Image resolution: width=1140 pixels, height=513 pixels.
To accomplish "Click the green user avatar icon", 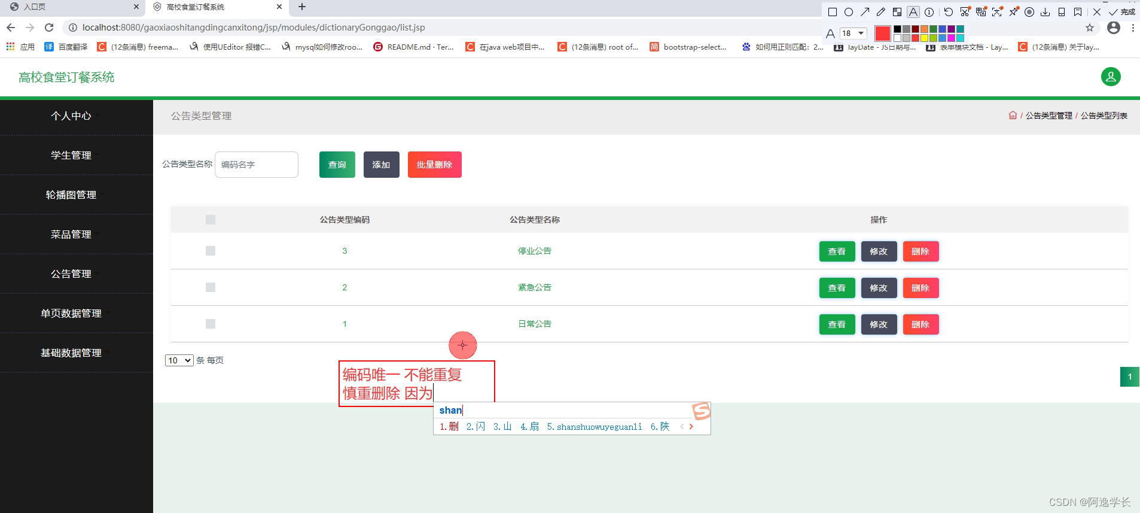I will click(x=1111, y=77).
